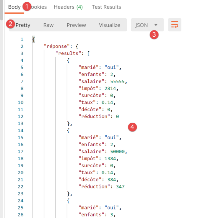215x218 pixels.
Task: Click the red annotation marker 4
Action: tap(132, 127)
